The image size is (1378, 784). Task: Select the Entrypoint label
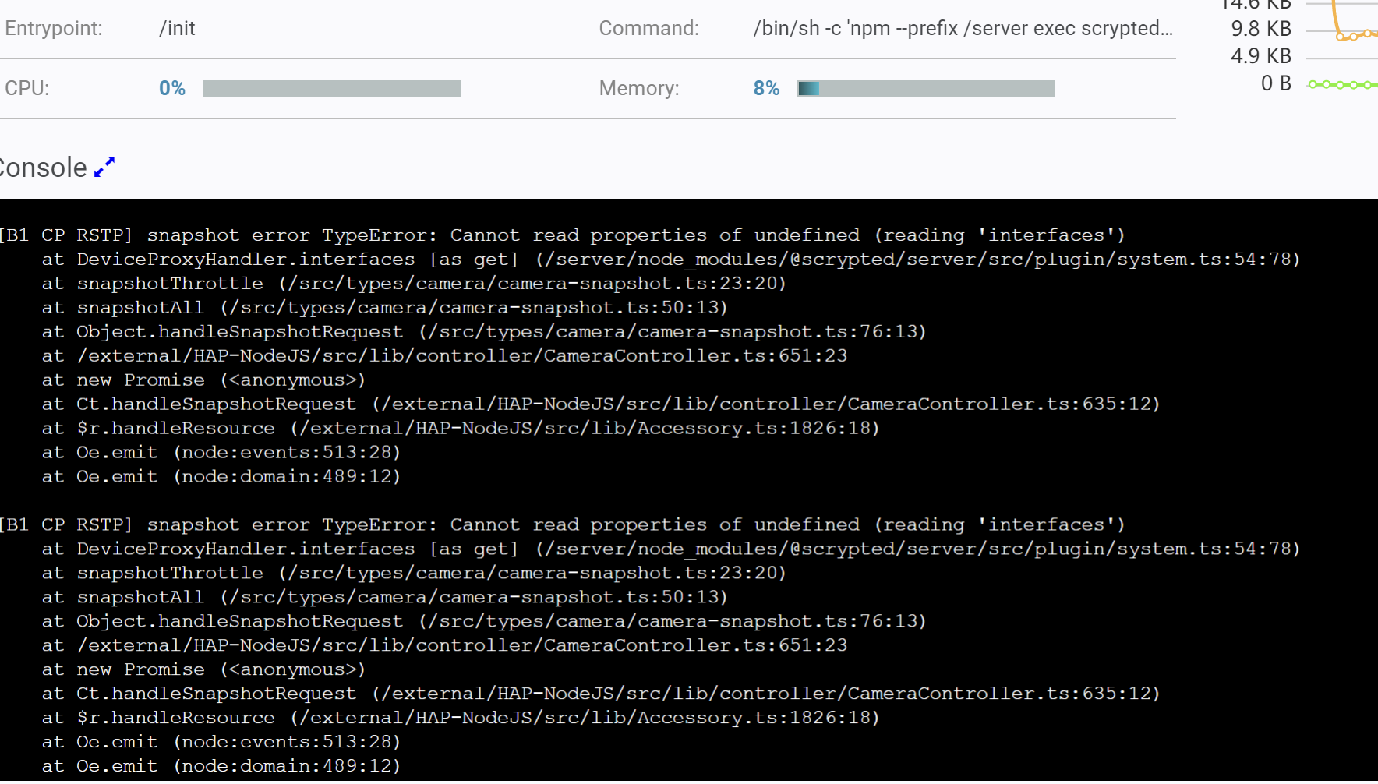point(53,28)
